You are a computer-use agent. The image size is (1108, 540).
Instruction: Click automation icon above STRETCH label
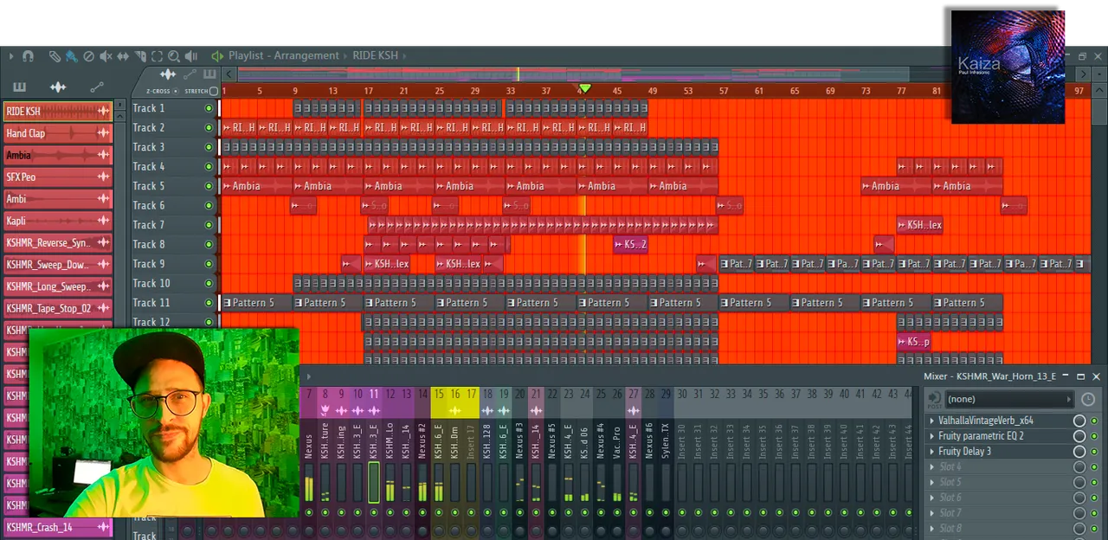point(190,75)
